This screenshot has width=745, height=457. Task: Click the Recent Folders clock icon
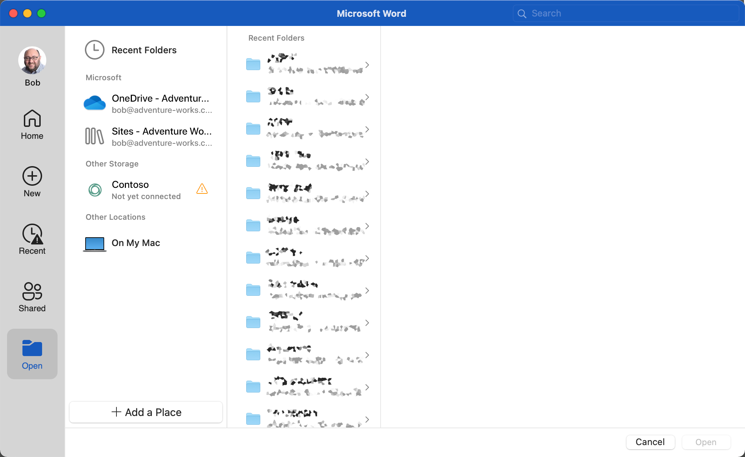click(x=94, y=50)
